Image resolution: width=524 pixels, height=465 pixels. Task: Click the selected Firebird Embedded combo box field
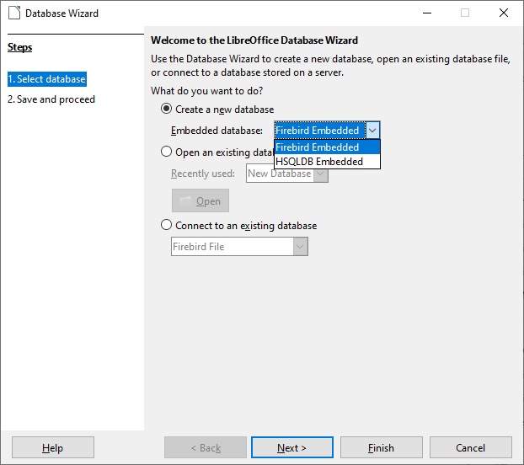[x=320, y=131]
